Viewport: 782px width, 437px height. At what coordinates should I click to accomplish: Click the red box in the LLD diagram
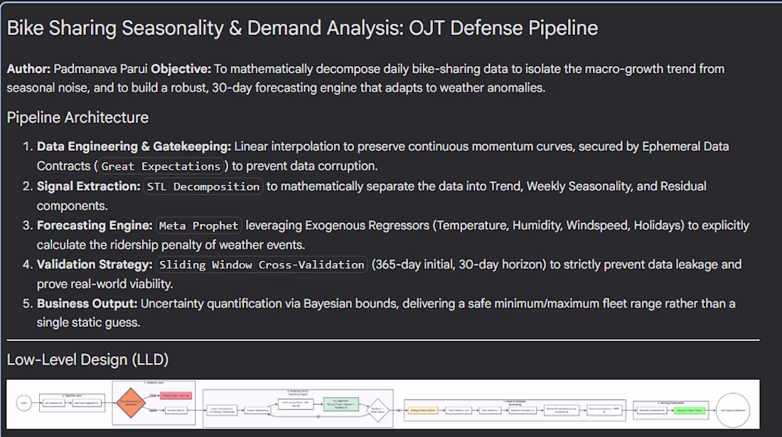pos(176,396)
